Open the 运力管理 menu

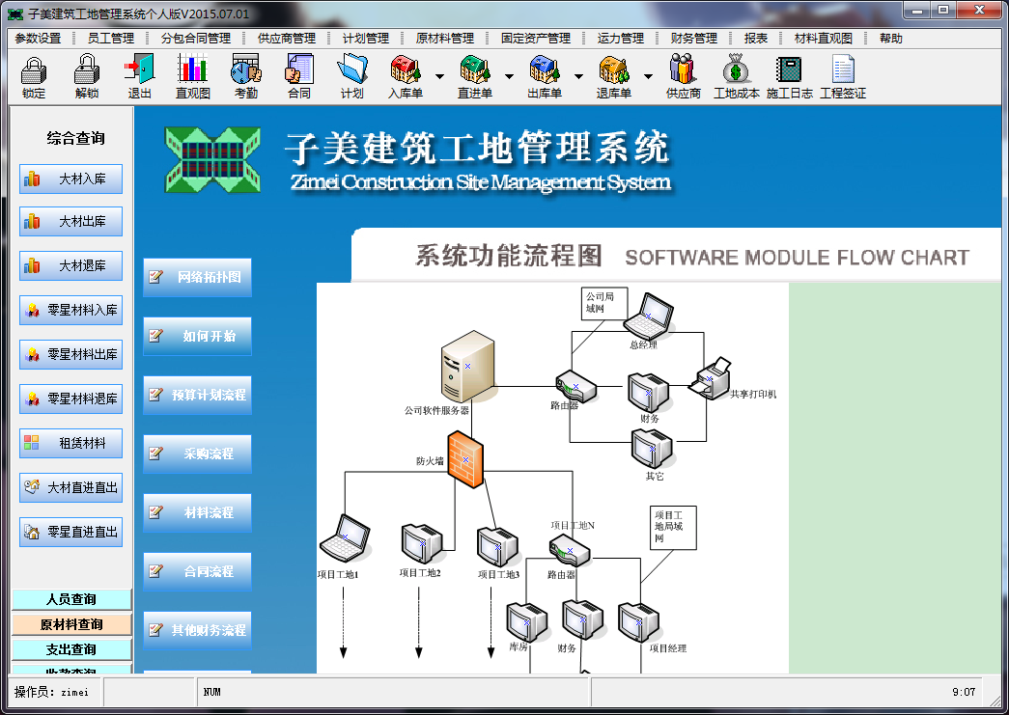click(x=620, y=39)
